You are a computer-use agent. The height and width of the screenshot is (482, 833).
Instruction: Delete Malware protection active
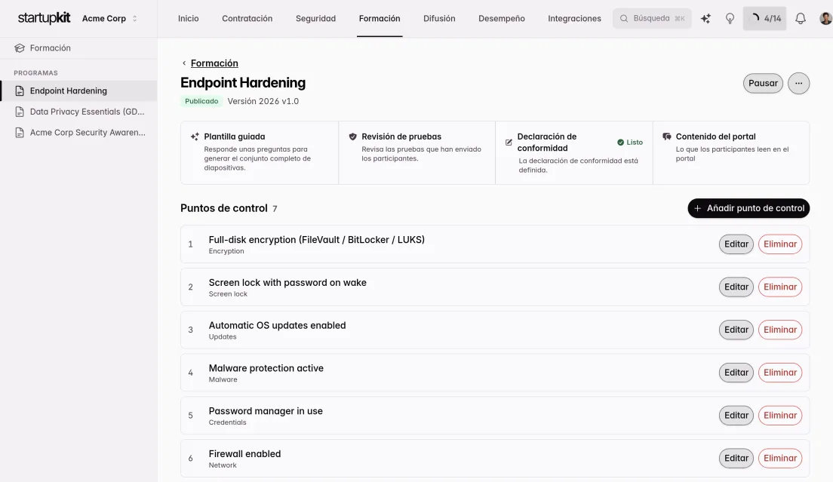pyautogui.click(x=780, y=373)
